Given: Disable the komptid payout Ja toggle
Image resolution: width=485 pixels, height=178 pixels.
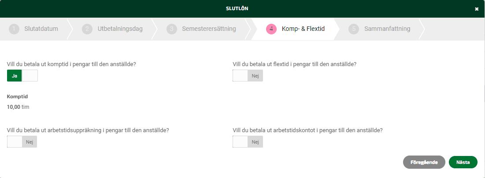Looking at the screenshot, I should (22, 75).
